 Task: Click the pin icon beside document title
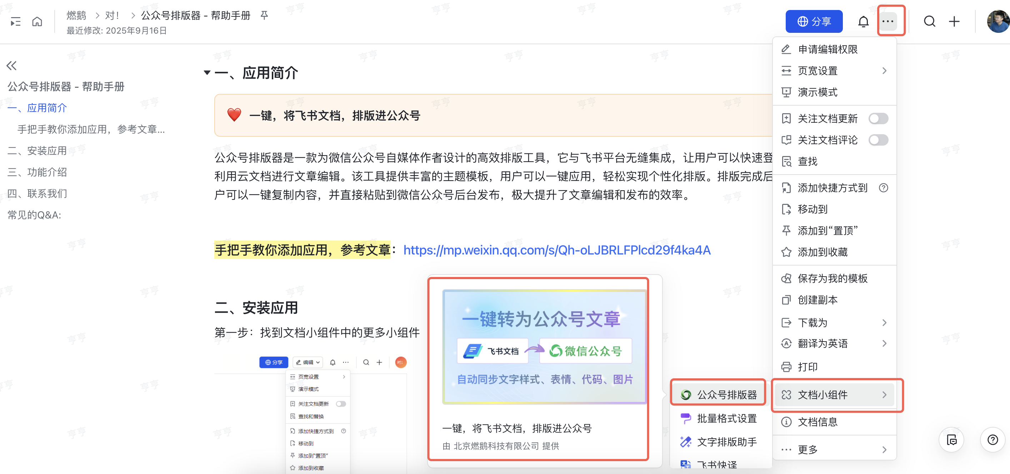tap(264, 15)
